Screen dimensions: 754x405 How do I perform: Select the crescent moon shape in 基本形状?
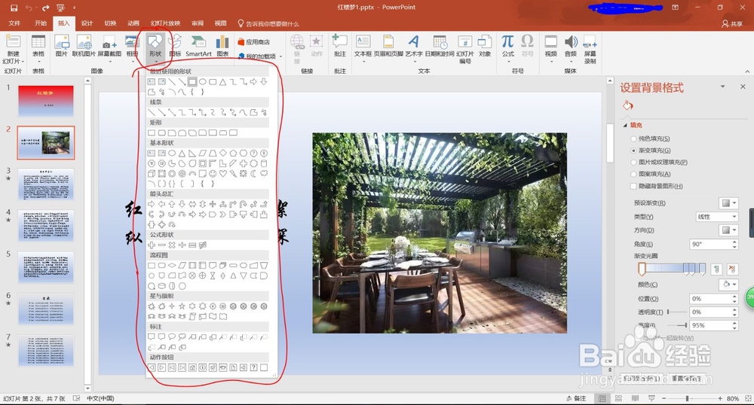coord(253,173)
